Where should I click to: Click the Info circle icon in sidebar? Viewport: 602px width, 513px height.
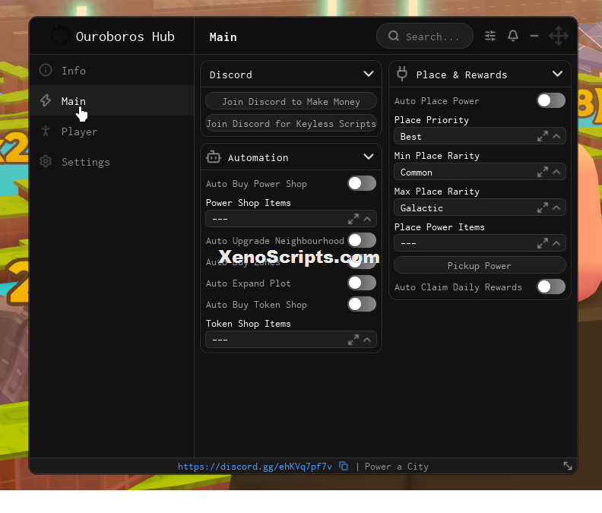pos(46,70)
